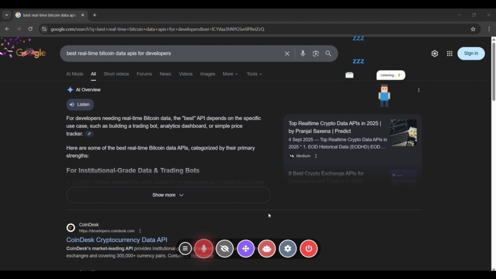496x279 pixels.
Task: Open the Images tab
Action: tap(207, 74)
